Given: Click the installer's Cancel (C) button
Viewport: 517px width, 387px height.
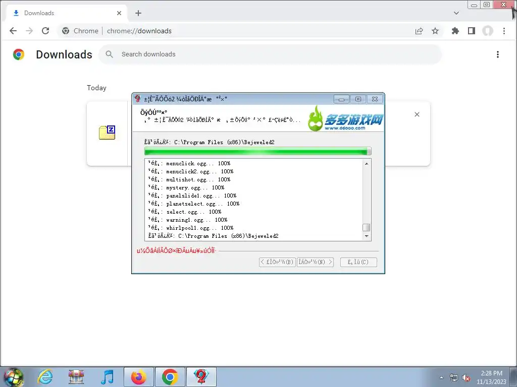Looking at the screenshot, I should coord(358,262).
